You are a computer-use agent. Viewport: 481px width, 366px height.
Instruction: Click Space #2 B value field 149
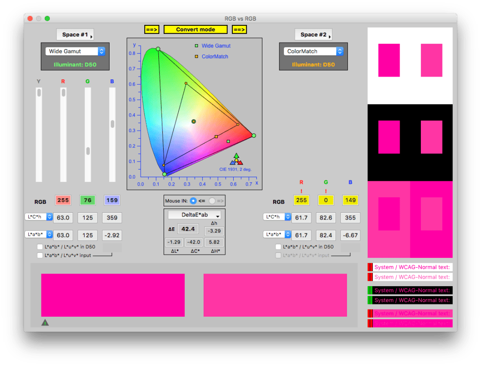tap(350, 200)
